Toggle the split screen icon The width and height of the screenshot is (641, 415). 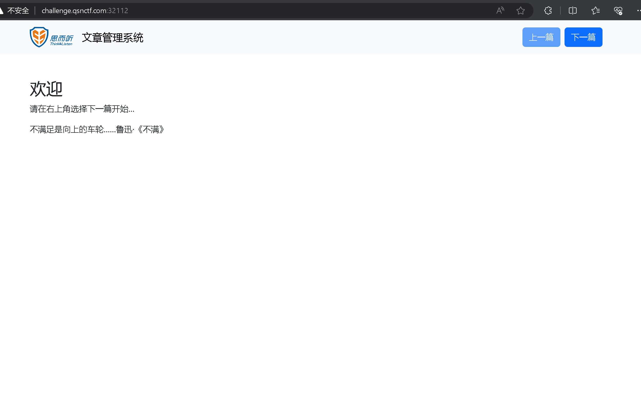tap(572, 11)
